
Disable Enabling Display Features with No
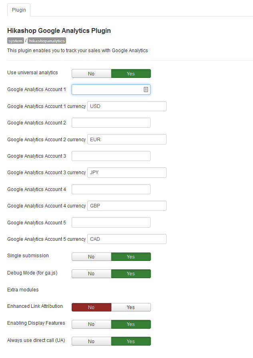(x=91, y=324)
